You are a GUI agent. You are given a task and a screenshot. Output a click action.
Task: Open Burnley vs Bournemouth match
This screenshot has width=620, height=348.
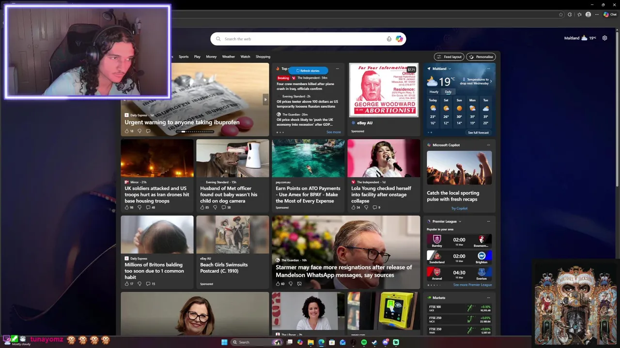[459, 241]
